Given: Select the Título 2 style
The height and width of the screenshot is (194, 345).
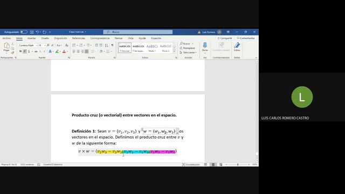Looking at the screenshot, I should 165,48.
